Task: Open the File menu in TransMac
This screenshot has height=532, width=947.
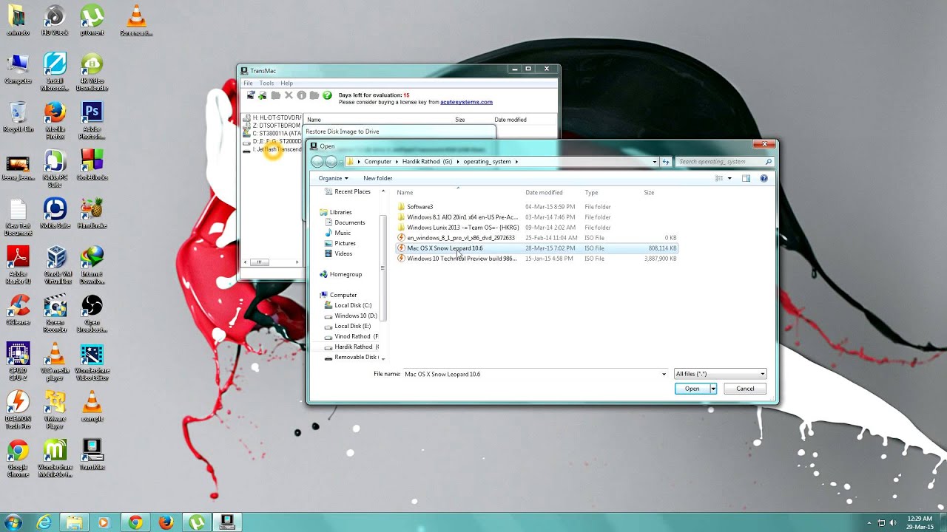Action: (249, 83)
